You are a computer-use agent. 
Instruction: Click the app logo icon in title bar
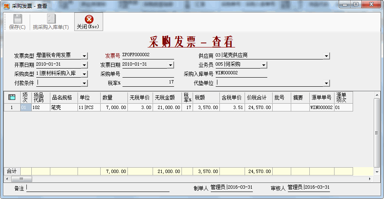click(x=7, y=6)
